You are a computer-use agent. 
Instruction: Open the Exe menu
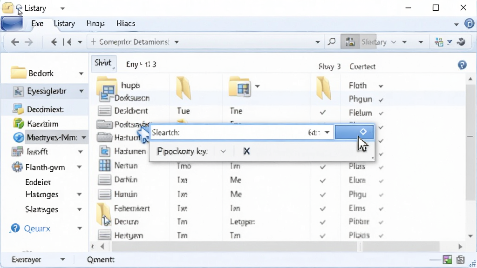[x=37, y=23]
